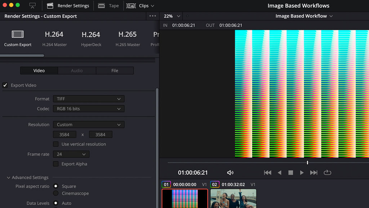Viewport: 369px width, 208px height.
Task: Click the resolution width field
Action: (x=65, y=135)
